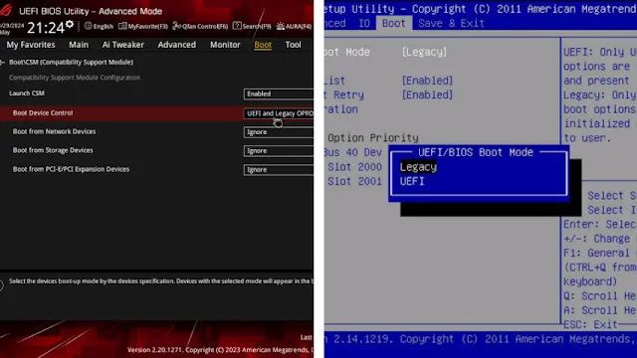637x358 pixels.
Task: Click Compatibility Support Module Configuration heading
Action: 75,78
